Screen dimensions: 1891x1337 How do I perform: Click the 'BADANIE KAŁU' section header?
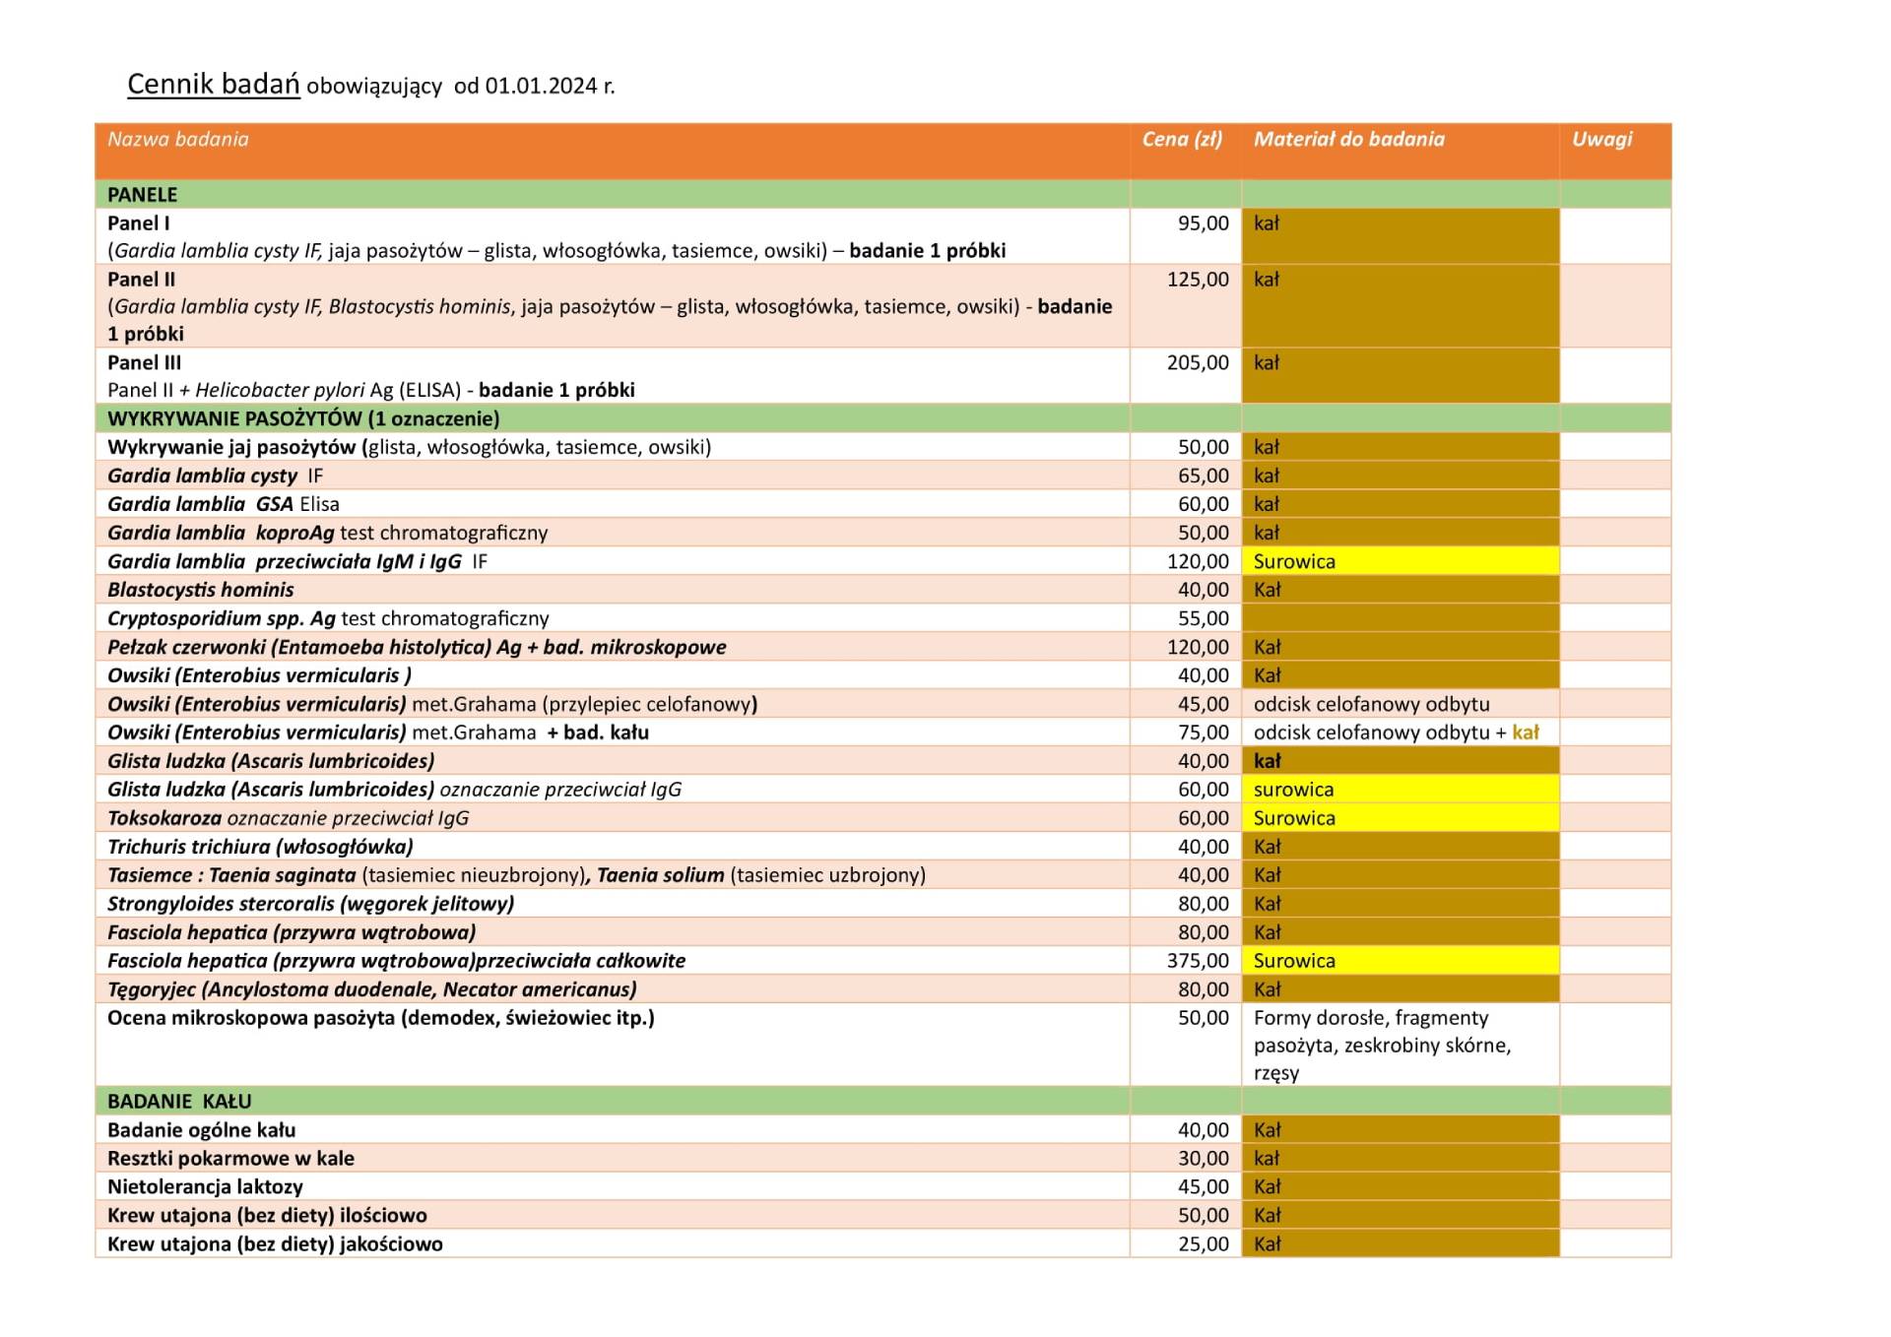click(179, 1103)
